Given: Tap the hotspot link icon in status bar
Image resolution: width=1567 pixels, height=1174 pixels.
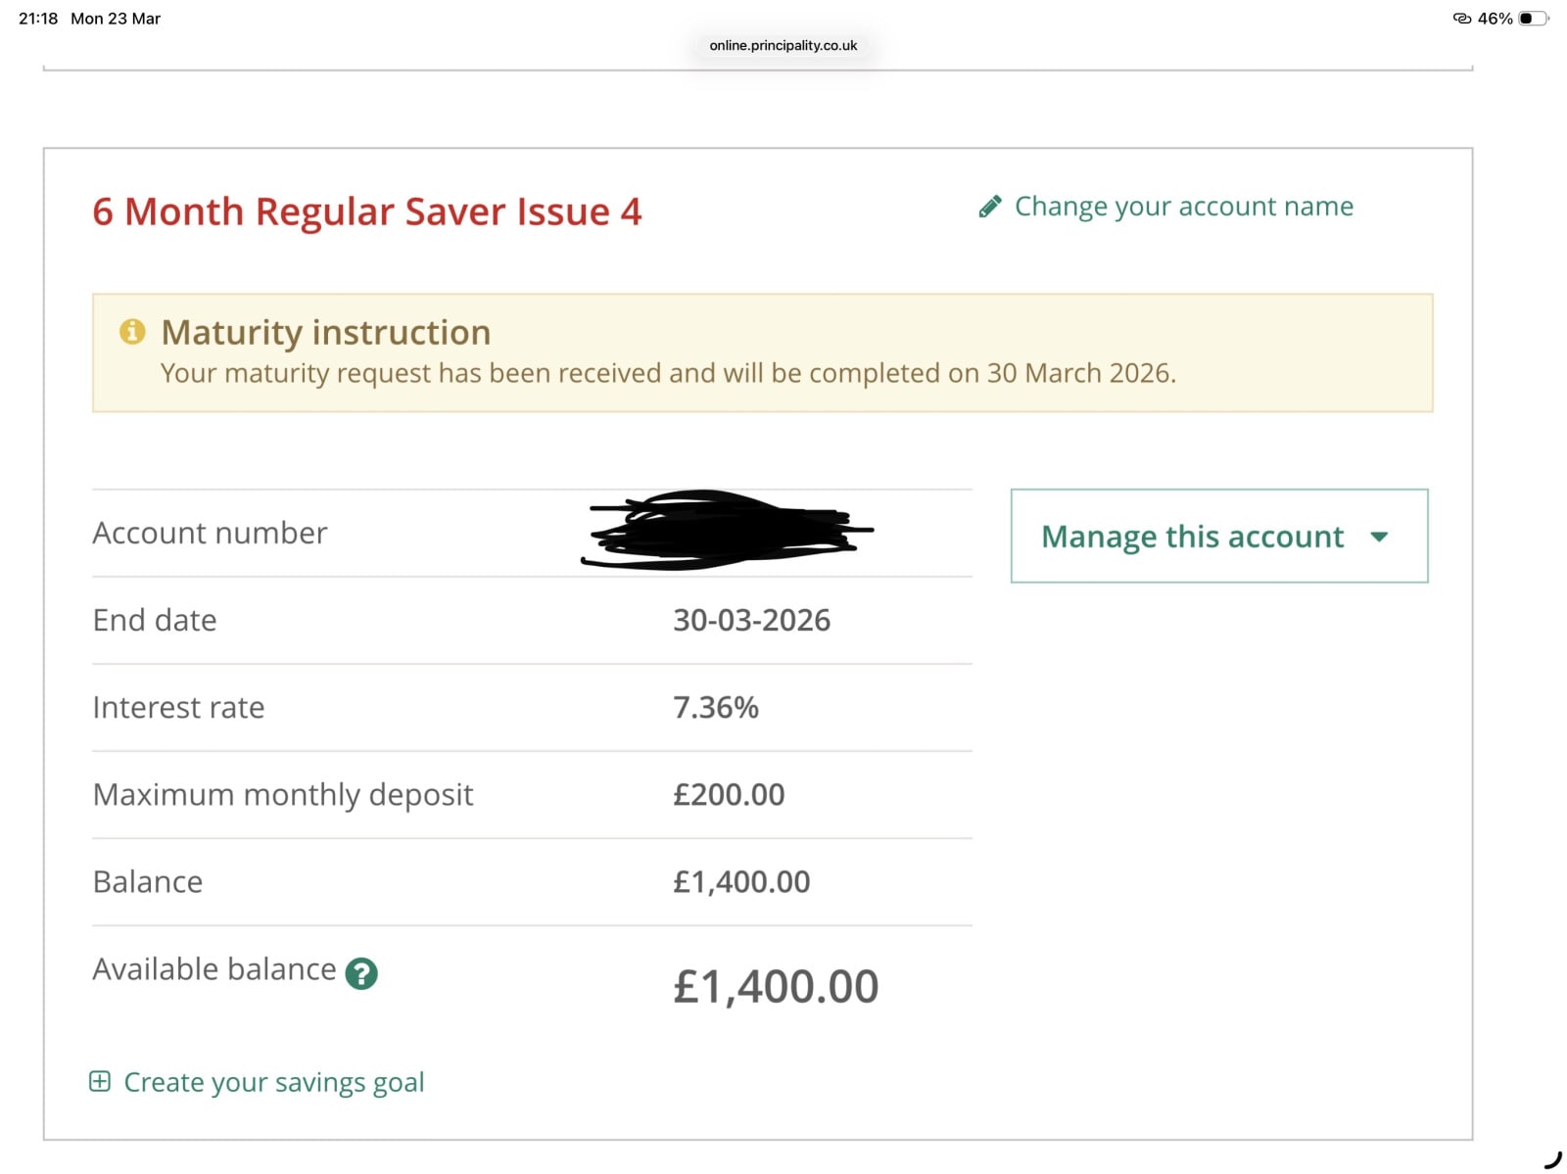Looking at the screenshot, I should tap(1461, 19).
